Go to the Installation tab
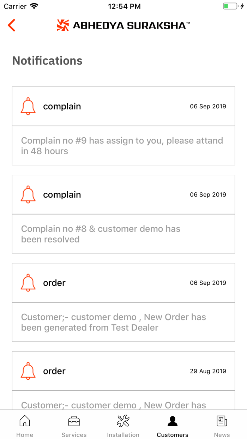The height and width of the screenshot is (439, 247). coord(123,426)
